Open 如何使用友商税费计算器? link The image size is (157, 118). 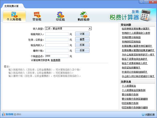[x=136, y=29]
